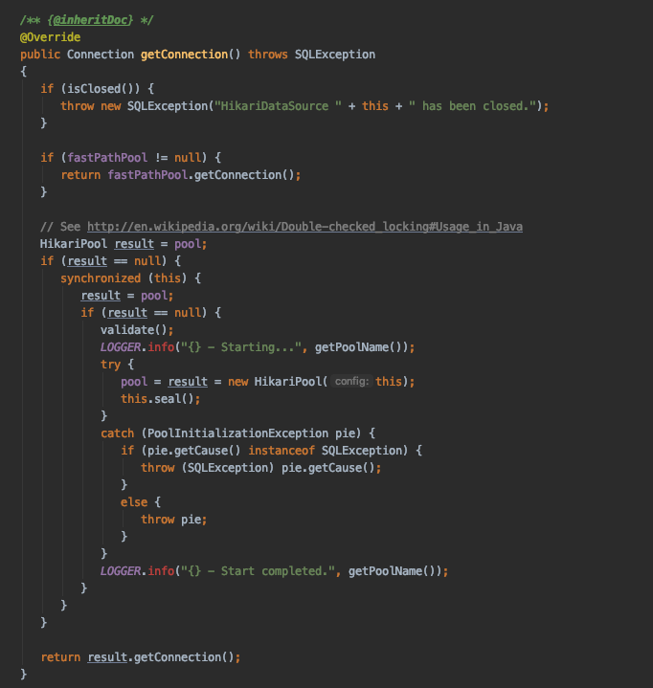Click the "HikariDataSource " string literal
The image size is (653, 688).
[x=278, y=106]
